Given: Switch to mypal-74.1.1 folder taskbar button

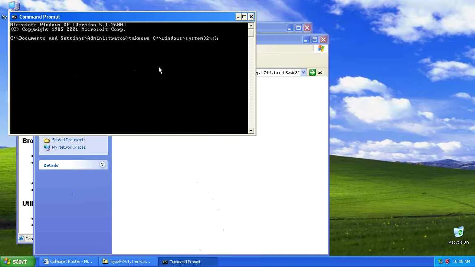Looking at the screenshot, I should pos(128,261).
